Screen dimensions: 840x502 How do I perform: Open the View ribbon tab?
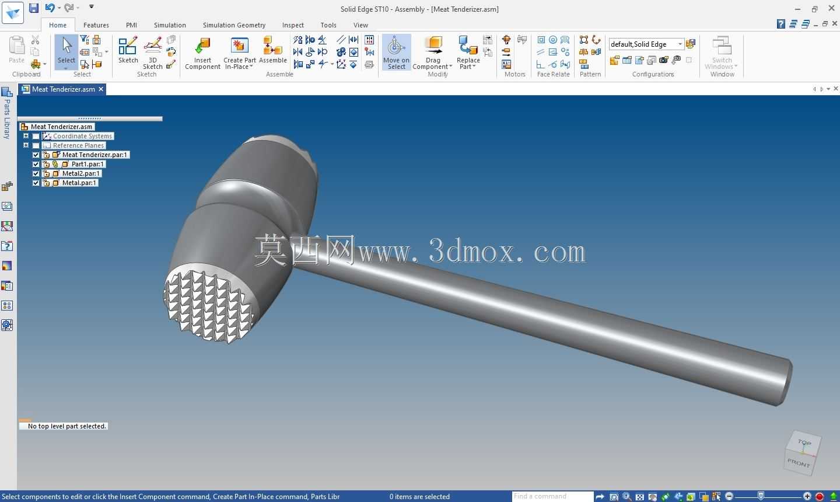tap(360, 25)
